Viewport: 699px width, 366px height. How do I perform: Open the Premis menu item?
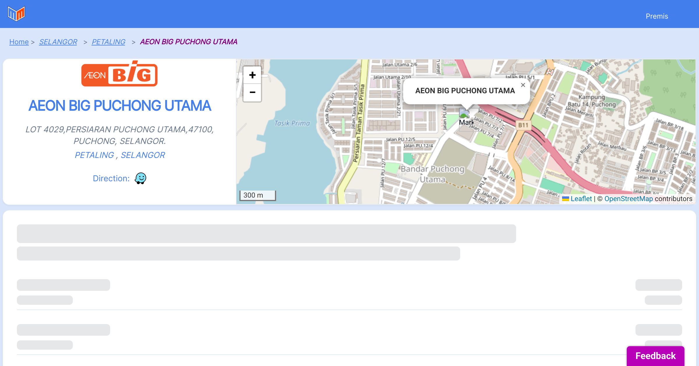(x=657, y=16)
